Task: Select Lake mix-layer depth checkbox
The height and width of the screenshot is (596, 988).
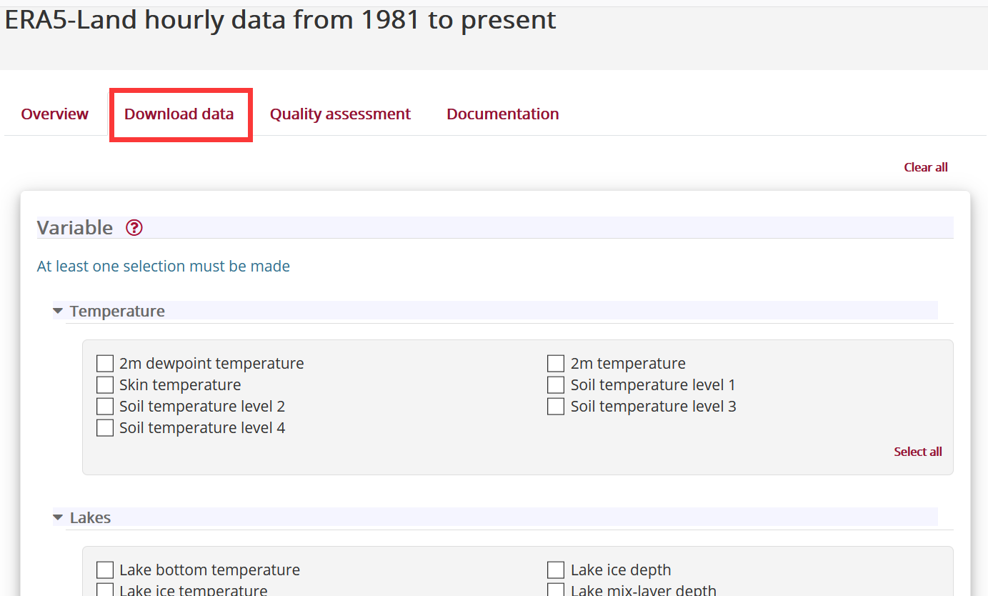Action: click(556, 590)
